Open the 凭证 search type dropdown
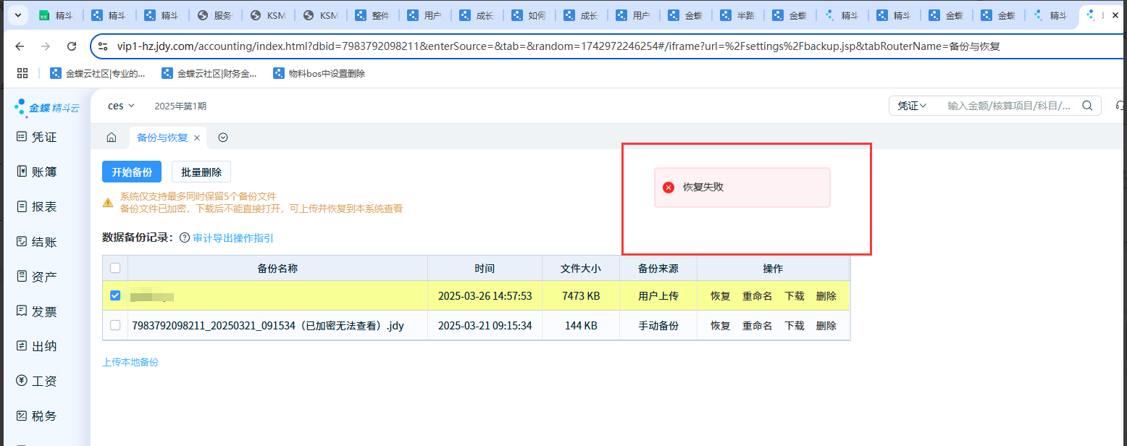1127x446 pixels. click(912, 106)
